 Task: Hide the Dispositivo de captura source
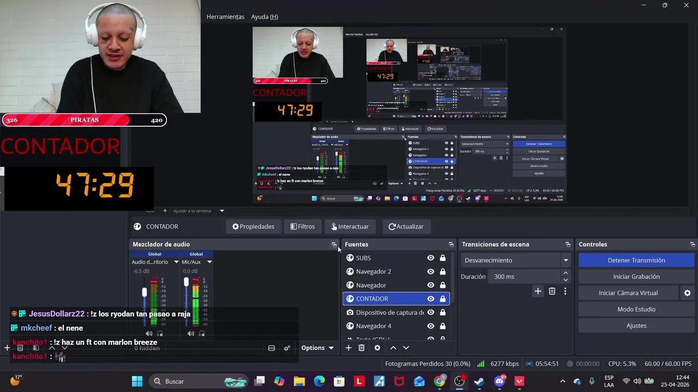pos(431,313)
